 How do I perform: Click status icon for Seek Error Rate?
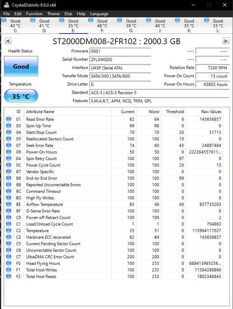[8, 145]
